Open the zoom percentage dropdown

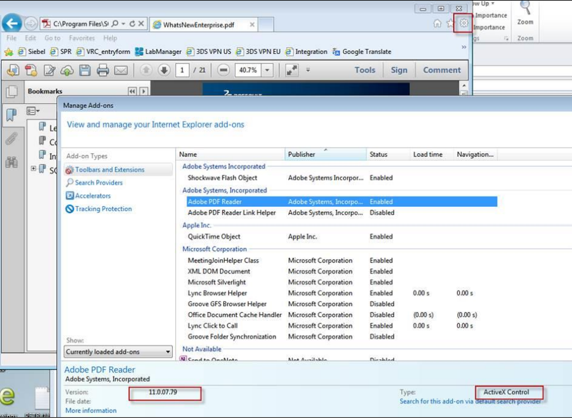click(267, 70)
